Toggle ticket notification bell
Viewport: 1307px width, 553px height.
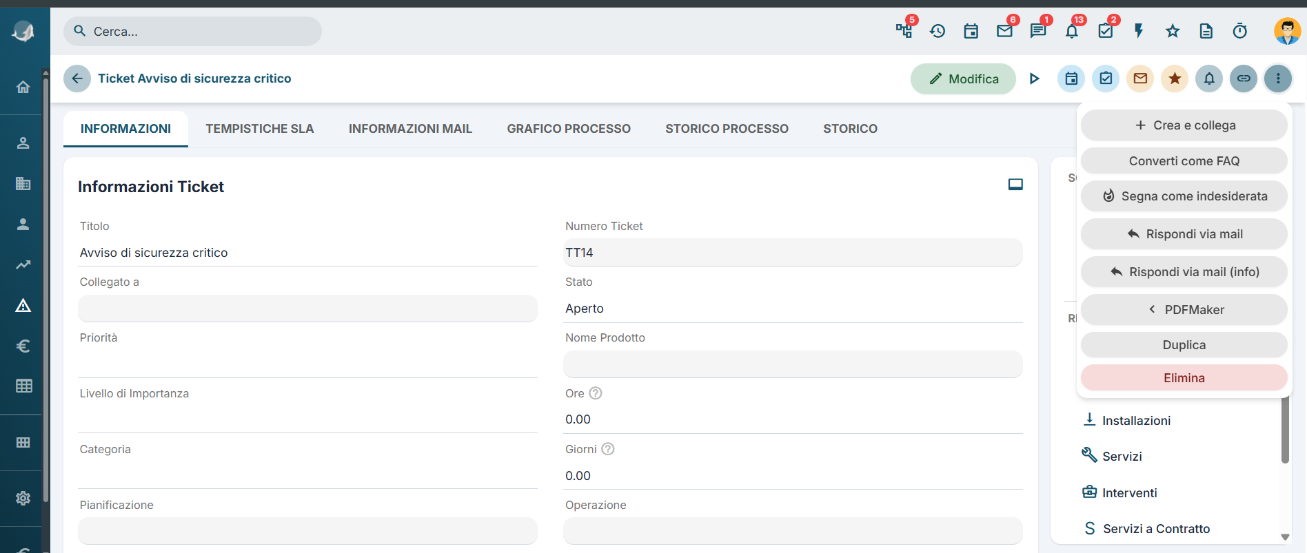coord(1209,79)
